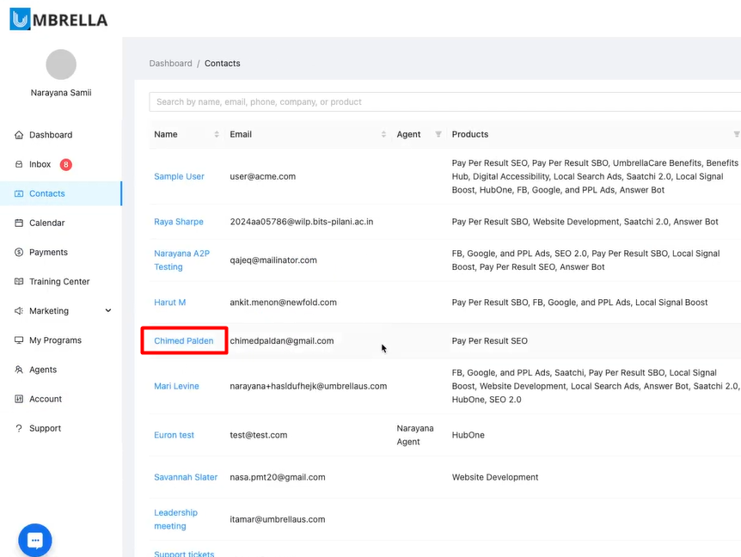Image resolution: width=741 pixels, height=557 pixels.
Task: Click the contacts search input field
Action: [x=444, y=101]
